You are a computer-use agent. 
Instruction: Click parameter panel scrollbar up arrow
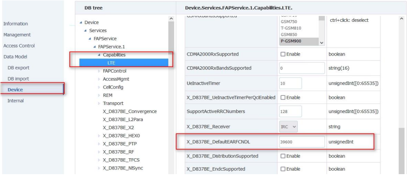(402, 19)
